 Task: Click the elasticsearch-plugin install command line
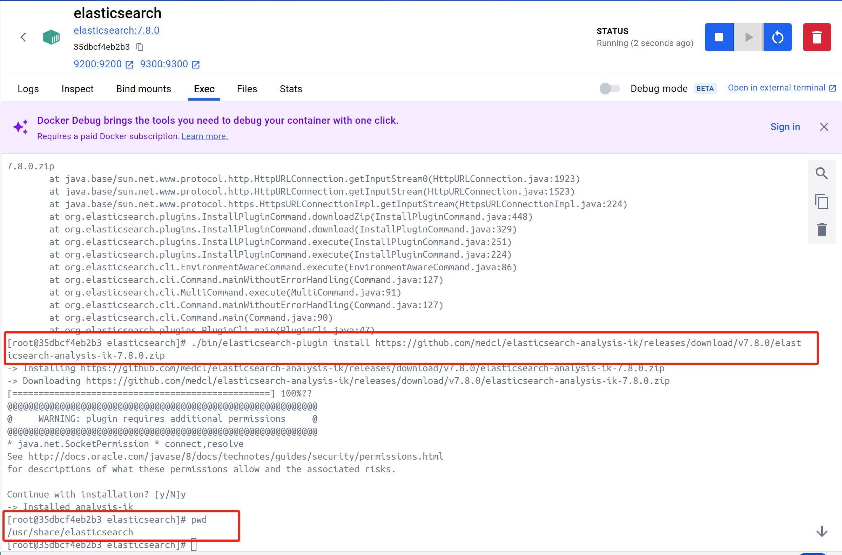click(404, 349)
